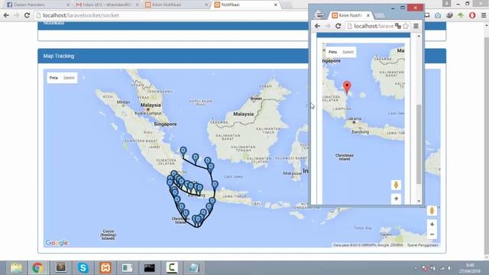Switch main map to Satelit view
The image size is (489, 275).
69,78
